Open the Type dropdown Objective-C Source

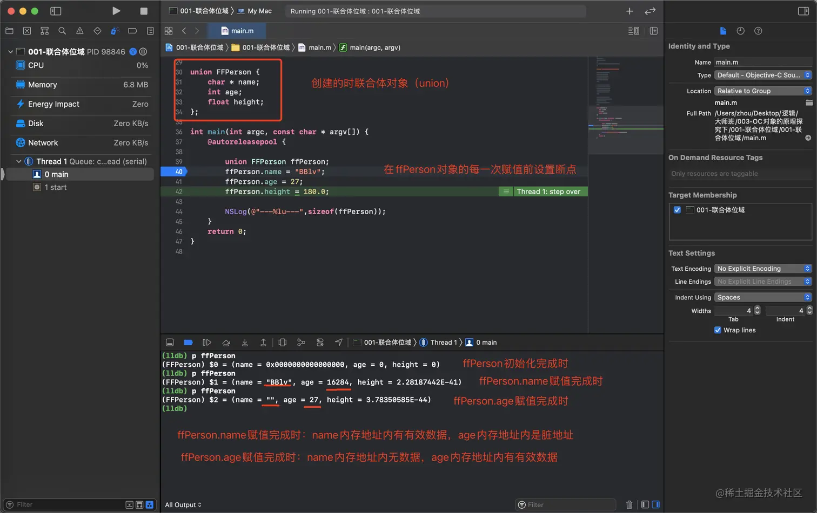763,75
